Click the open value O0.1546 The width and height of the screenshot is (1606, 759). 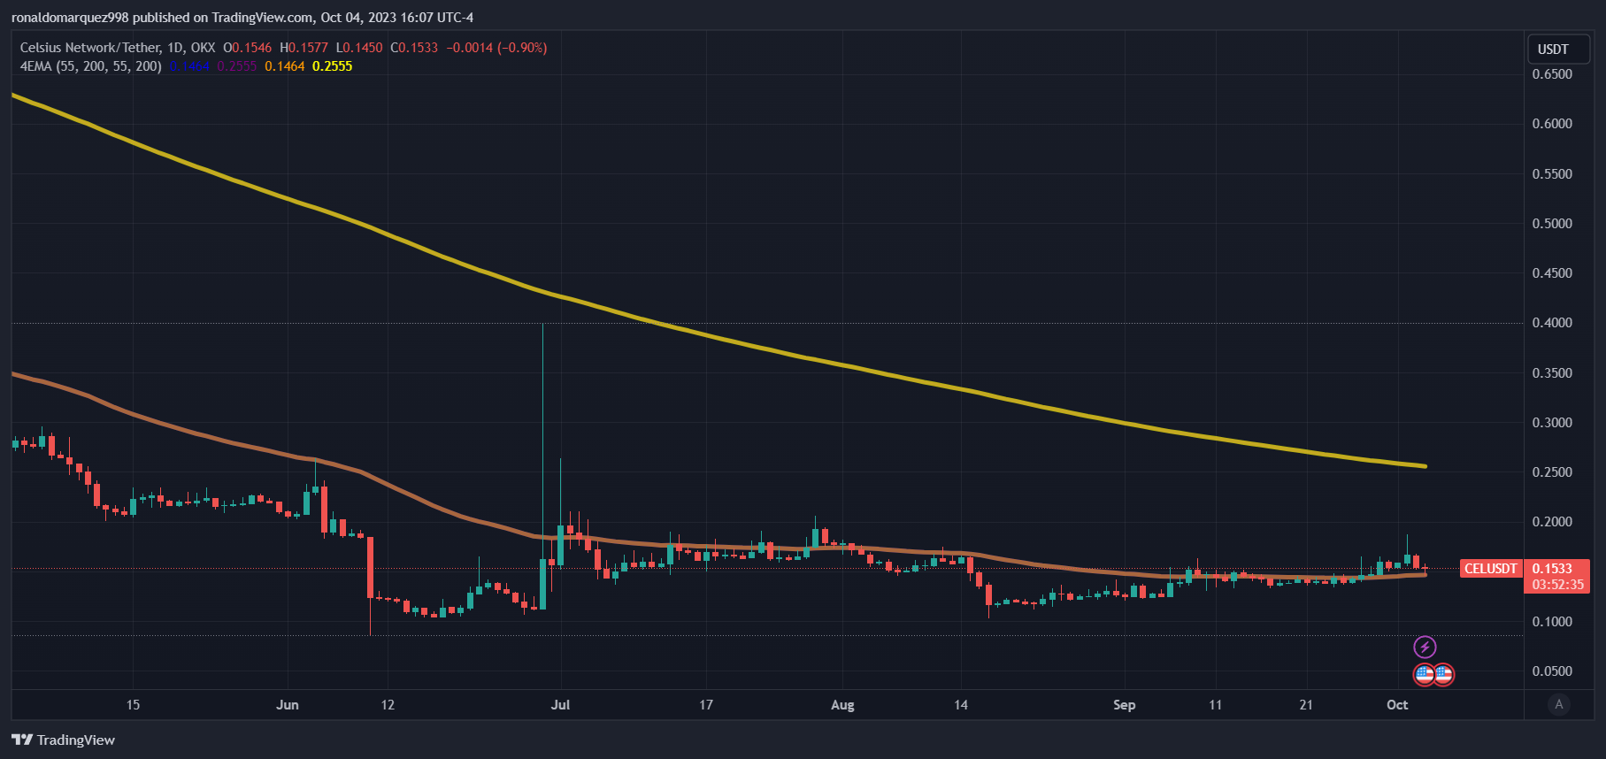pos(248,48)
